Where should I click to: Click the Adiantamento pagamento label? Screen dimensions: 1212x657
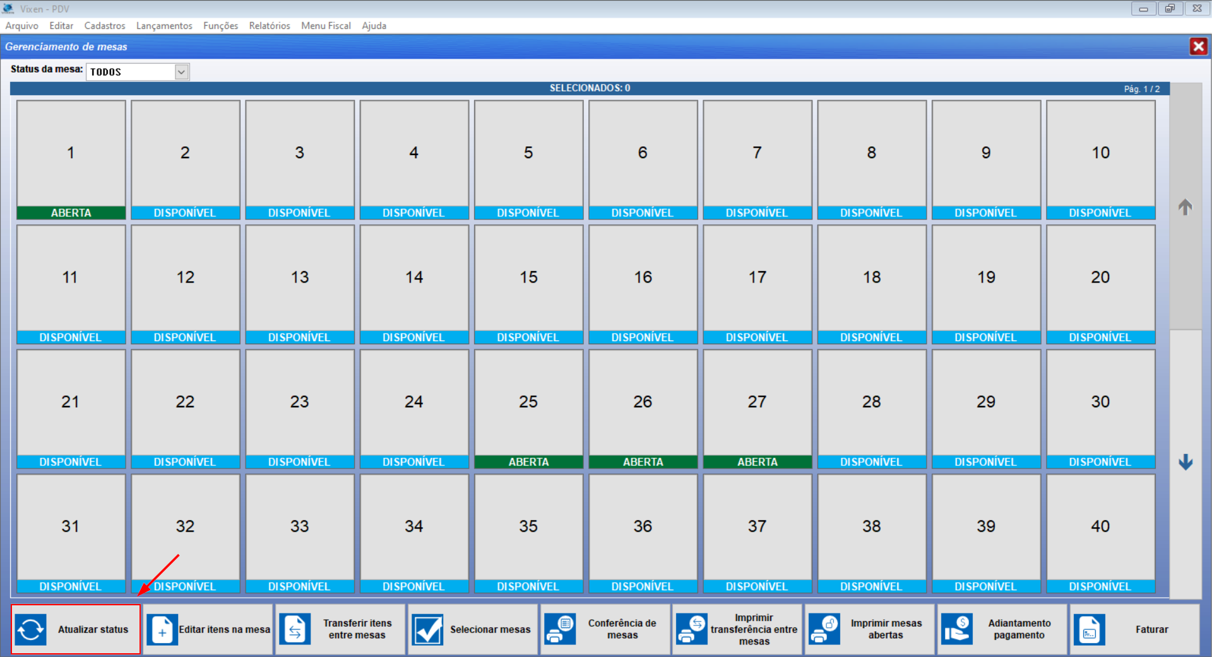tap(1019, 629)
